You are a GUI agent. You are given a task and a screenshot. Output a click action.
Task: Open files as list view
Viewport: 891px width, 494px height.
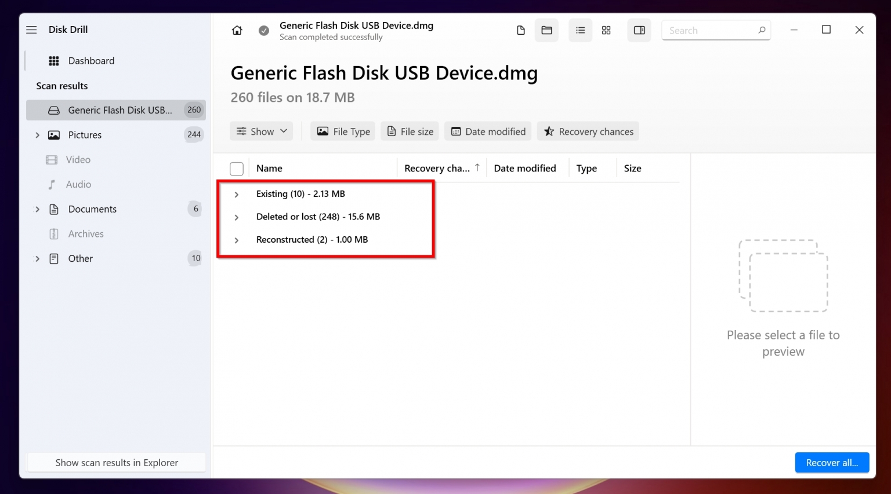click(x=580, y=30)
